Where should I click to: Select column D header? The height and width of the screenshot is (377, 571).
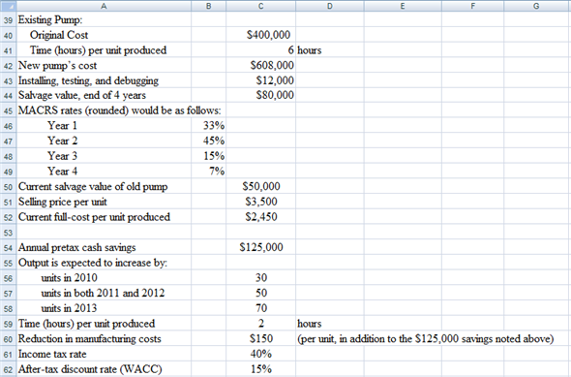point(330,6)
